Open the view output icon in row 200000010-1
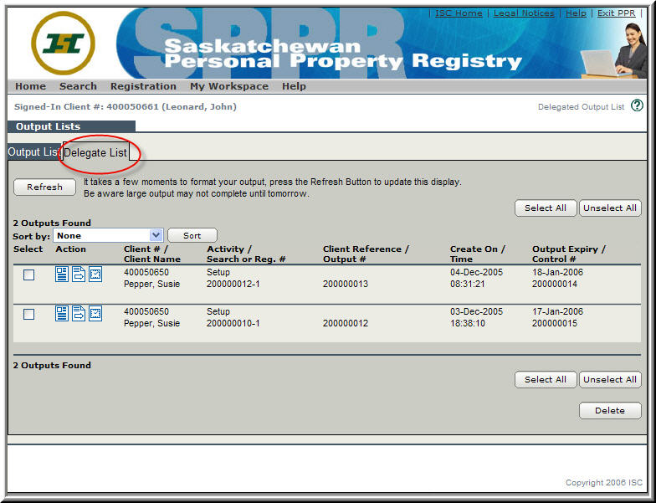The width and height of the screenshot is (656, 503). point(62,313)
